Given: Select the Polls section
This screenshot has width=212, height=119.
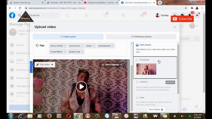Looking at the screenshot, I should (155, 101).
